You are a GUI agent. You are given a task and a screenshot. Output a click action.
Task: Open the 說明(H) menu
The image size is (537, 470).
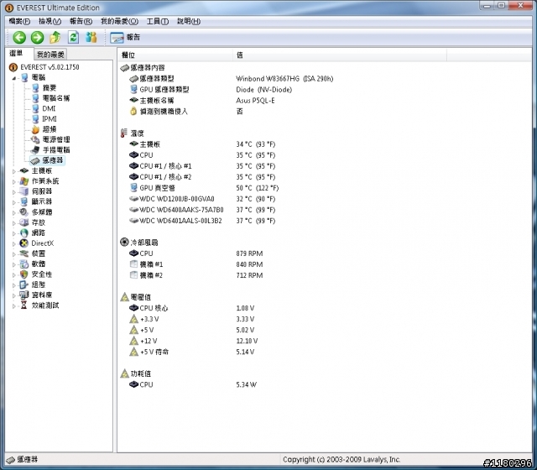tap(189, 21)
